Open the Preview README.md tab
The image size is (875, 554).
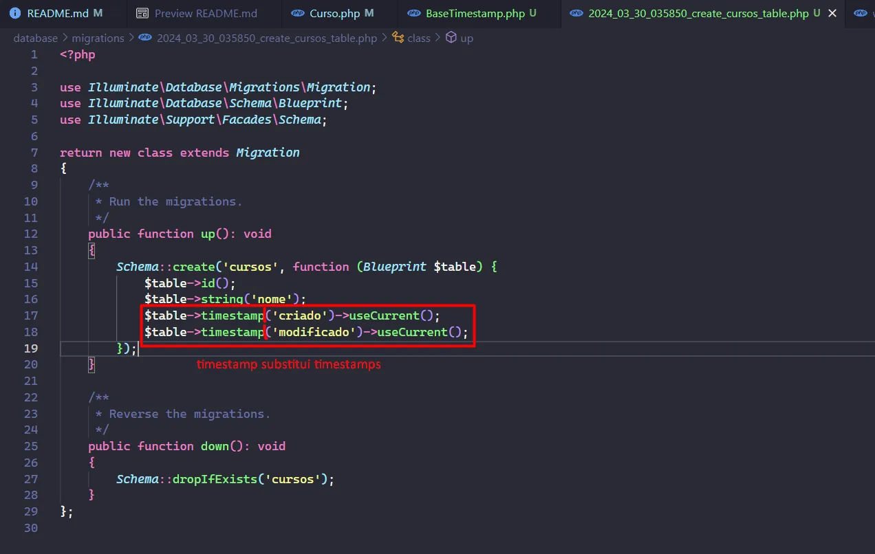206,14
